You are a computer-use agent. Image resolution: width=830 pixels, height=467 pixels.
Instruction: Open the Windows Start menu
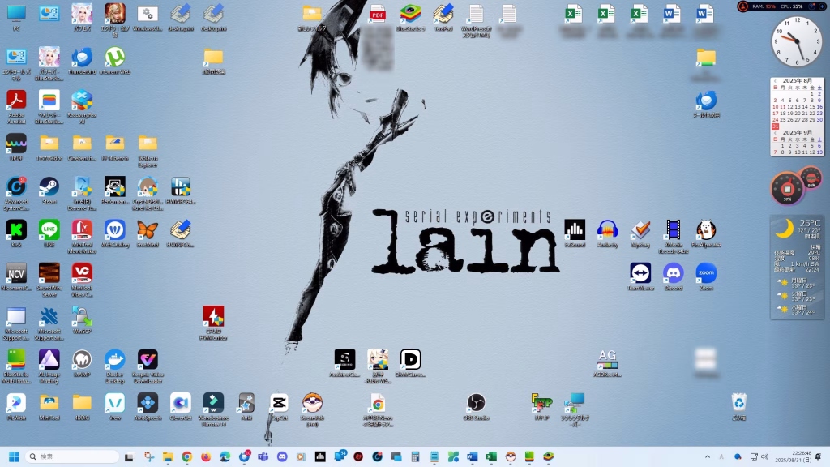[15, 456]
